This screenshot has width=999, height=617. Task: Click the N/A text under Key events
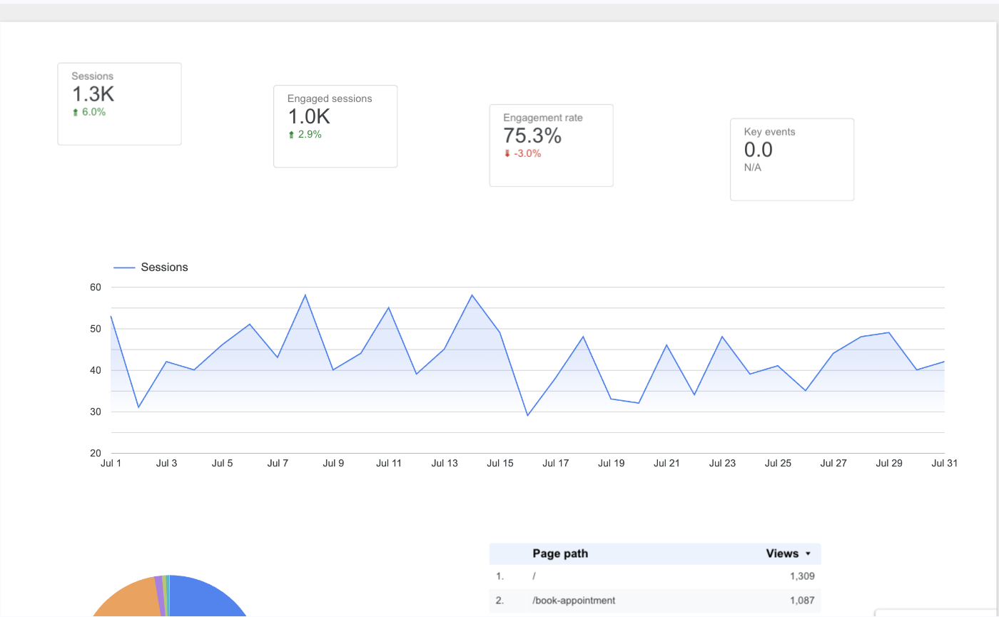click(x=753, y=168)
